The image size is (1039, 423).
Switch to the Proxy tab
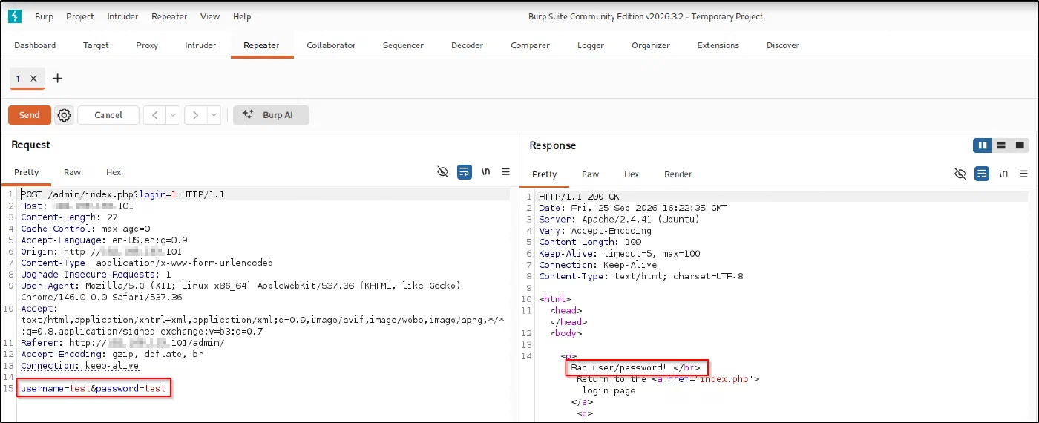[147, 45]
